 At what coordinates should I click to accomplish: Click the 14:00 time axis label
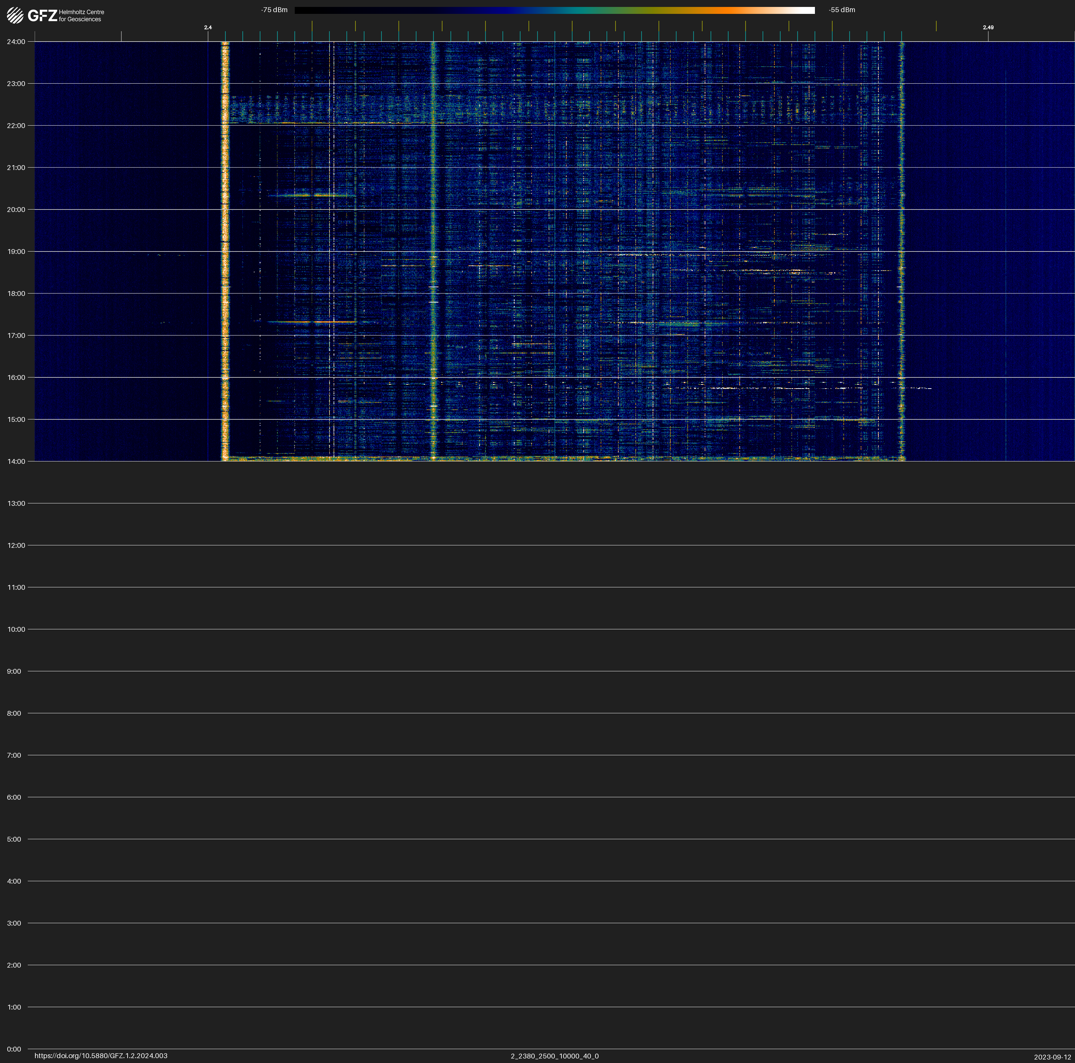16,461
